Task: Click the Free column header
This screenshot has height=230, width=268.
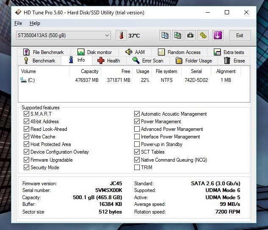Action: (117, 71)
